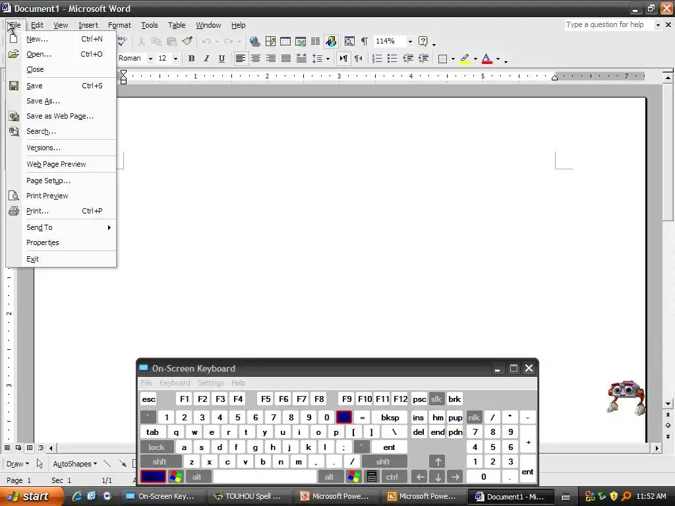Click the Line Spacing icon

tap(317, 59)
